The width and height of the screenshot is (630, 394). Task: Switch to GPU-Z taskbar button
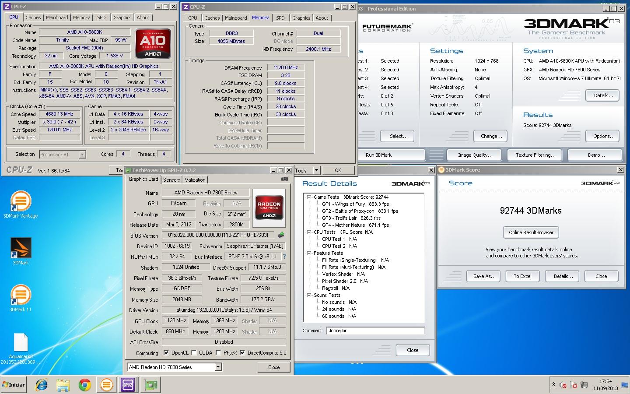point(151,385)
